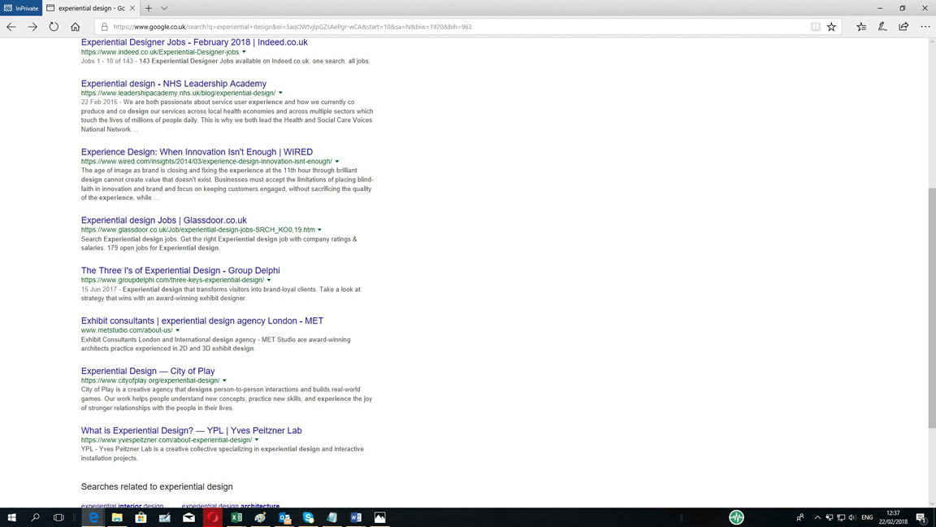Click the browser Refresh button
The height and width of the screenshot is (527, 936).
54,27
